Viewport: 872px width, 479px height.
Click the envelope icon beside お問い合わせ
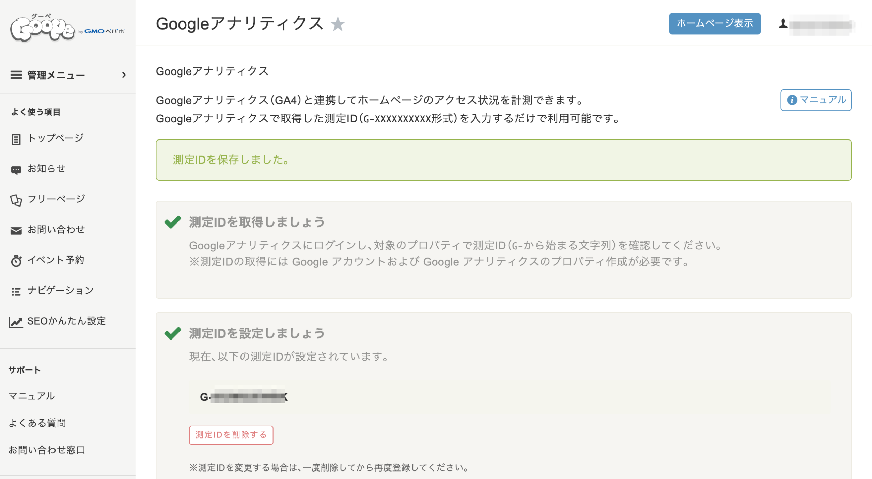point(16,231)
